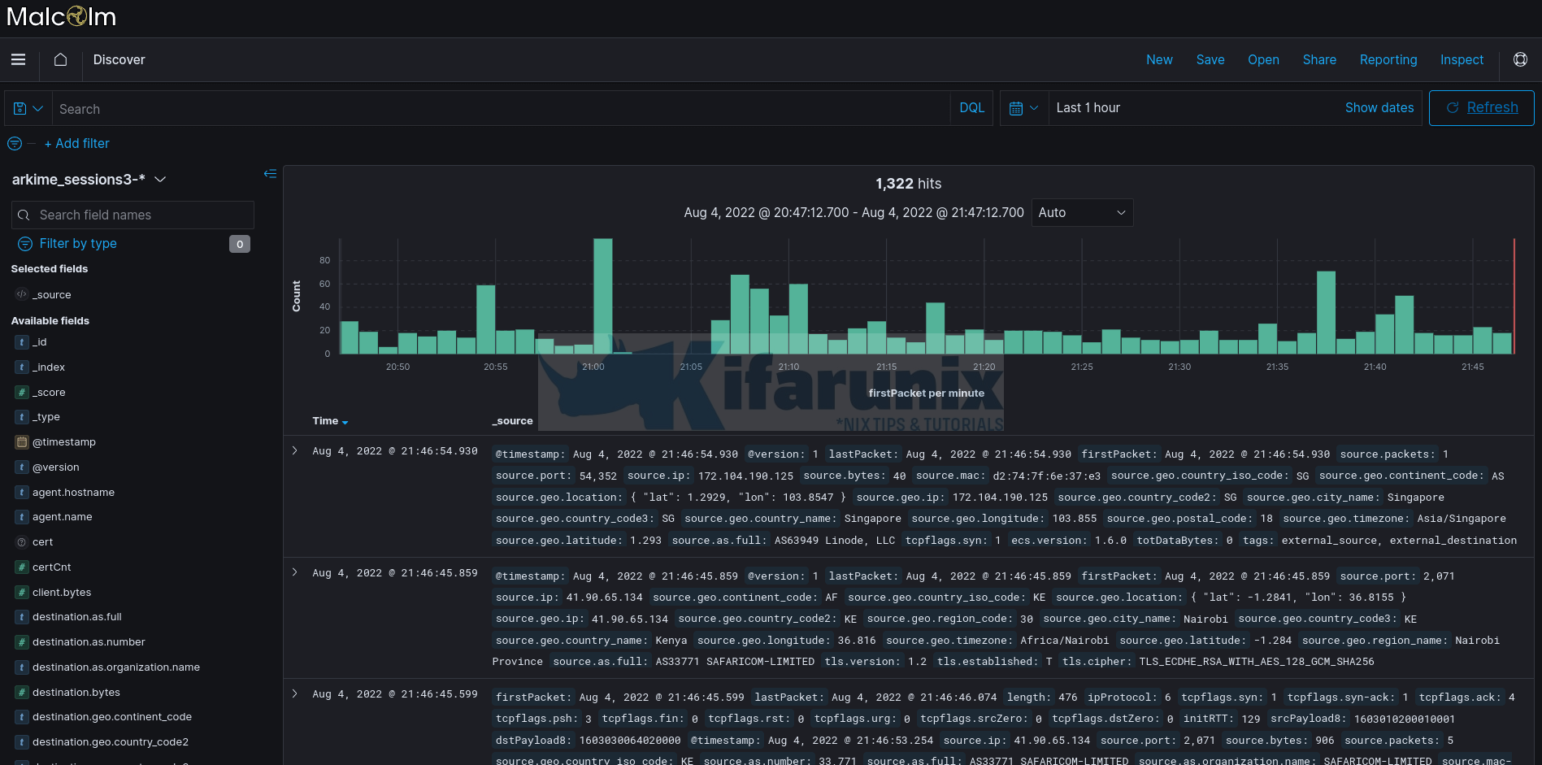Select the destination.geo.continent_code field
This screenshot has width=1542, height=765.
tap(112, 717)
